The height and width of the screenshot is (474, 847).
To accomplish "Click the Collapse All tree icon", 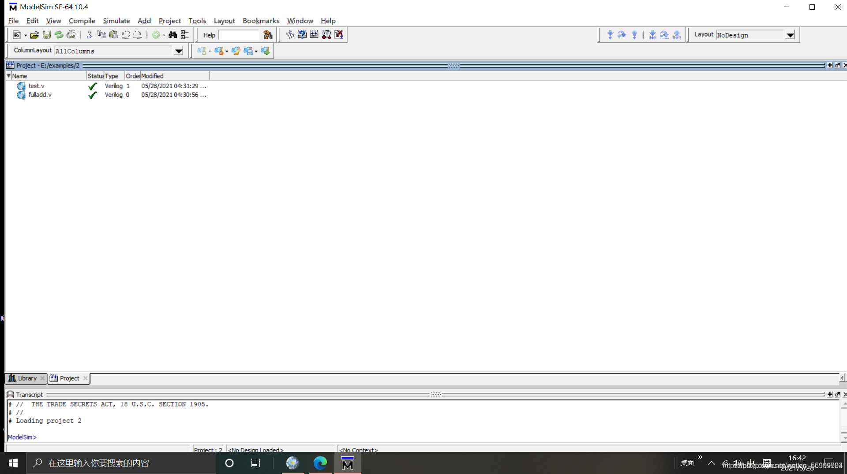I will tap(185, 35).
